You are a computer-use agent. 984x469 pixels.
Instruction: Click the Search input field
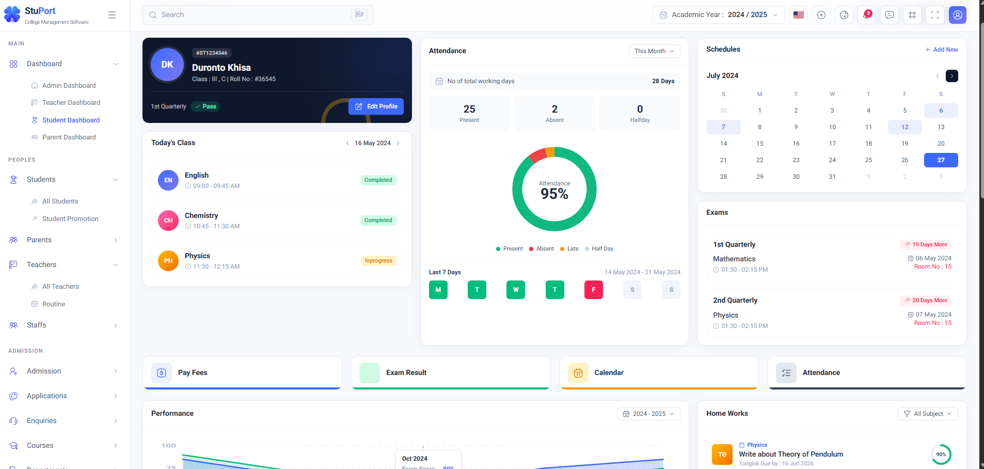point(258,15)
